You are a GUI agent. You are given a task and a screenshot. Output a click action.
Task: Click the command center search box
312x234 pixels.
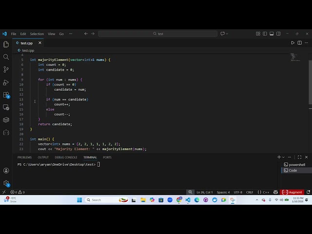(x=158, y=34)
